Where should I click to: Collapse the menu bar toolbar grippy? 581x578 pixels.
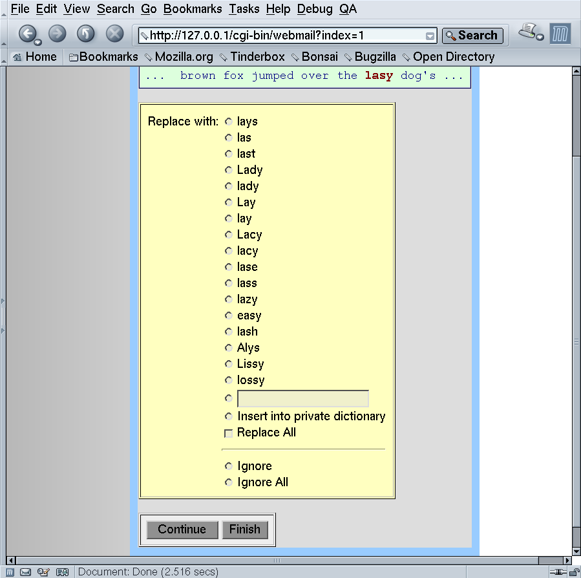3,9
